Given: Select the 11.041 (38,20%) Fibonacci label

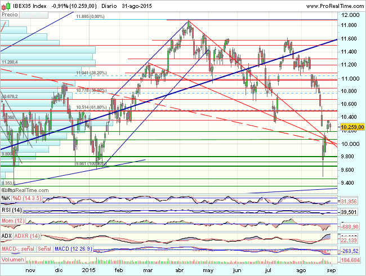Looking at the screenshot, I should [91, 73].
